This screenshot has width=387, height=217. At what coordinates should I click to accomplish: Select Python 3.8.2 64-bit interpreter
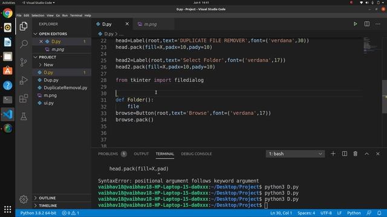[x=38, y=213]
